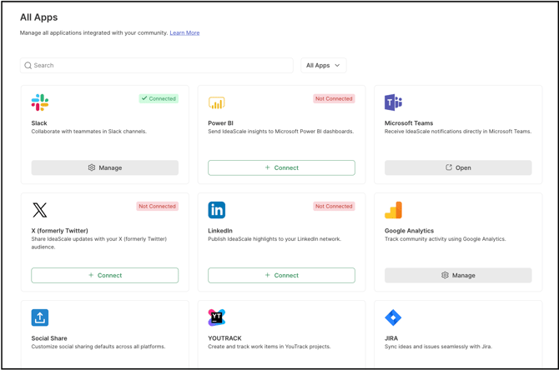Image resolution: width=559 pixels, height=370 pixels.
Task: Click the X (formerly Twitter) logo
Action: (40, 210)
